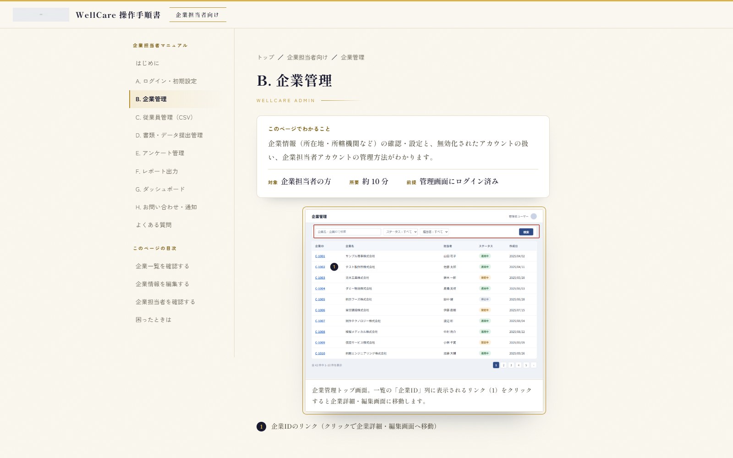Click the B. 企業管理 page heading
Image resolution: width=733 pixels, height=458 pixels.
(295, 81)
